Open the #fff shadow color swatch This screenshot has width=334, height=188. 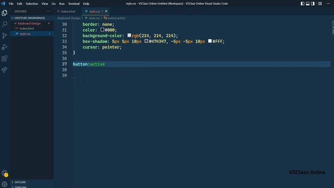[x=210, y=41]
